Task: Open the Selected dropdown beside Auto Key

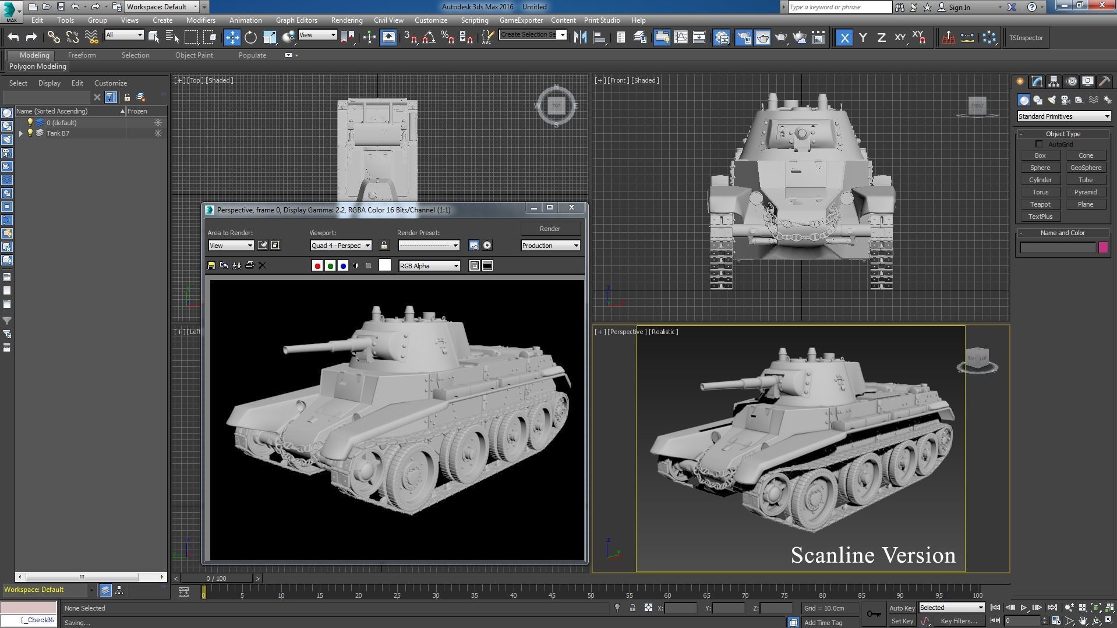Action: [x=951, y=608]
